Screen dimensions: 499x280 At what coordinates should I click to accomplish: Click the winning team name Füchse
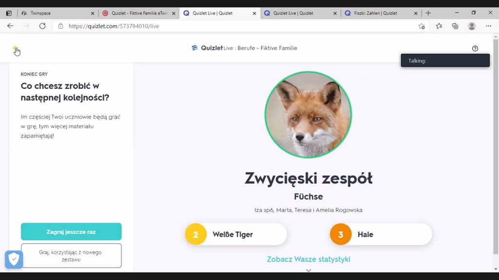(308, 196)
